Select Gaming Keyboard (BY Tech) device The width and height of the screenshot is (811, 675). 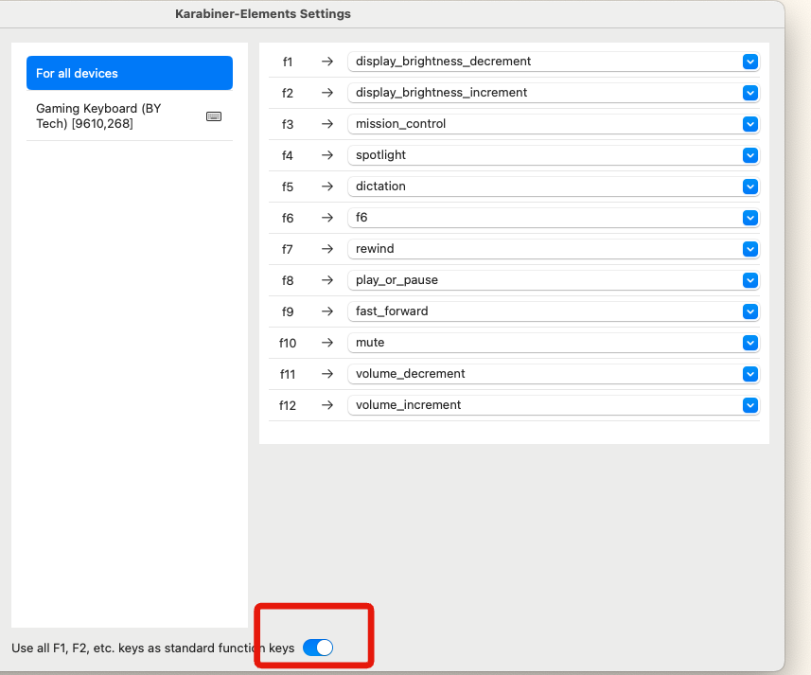[x=130, y=115]
